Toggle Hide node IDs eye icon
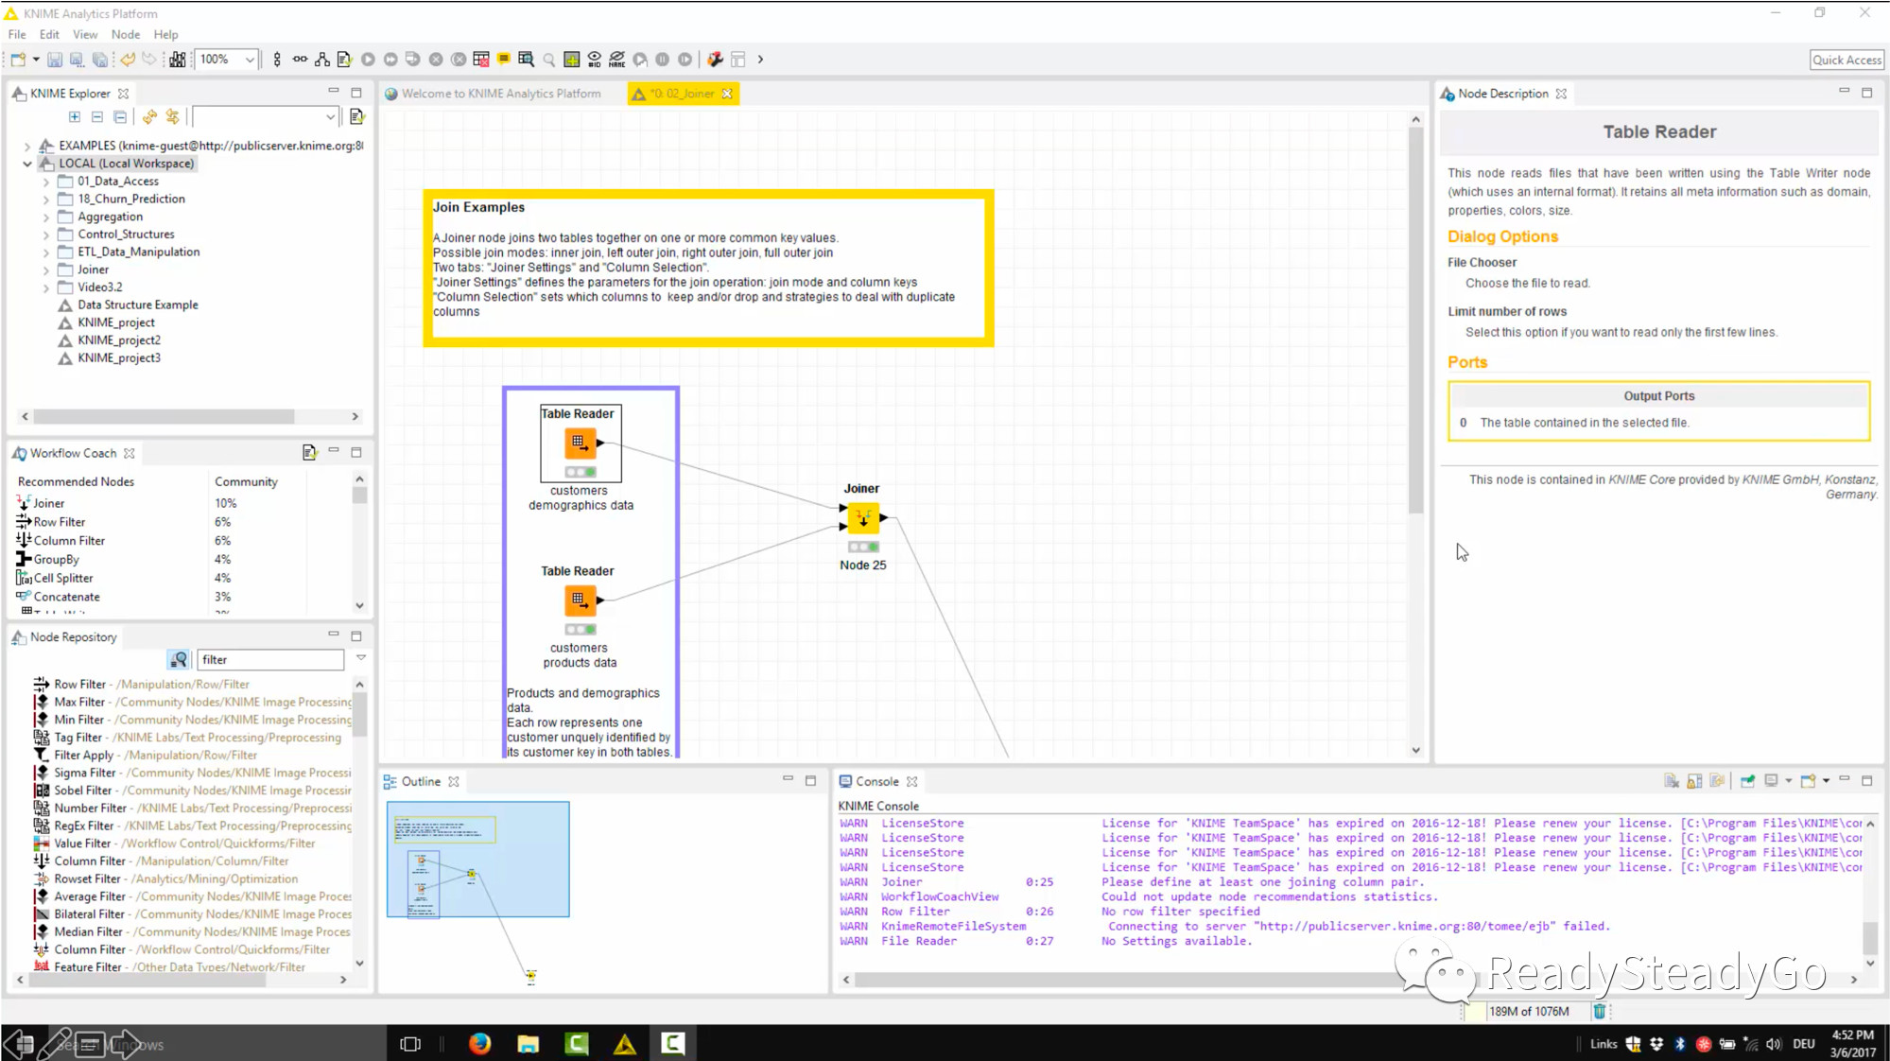The width and height of the screenshot is (1890, 1061). 595,60
